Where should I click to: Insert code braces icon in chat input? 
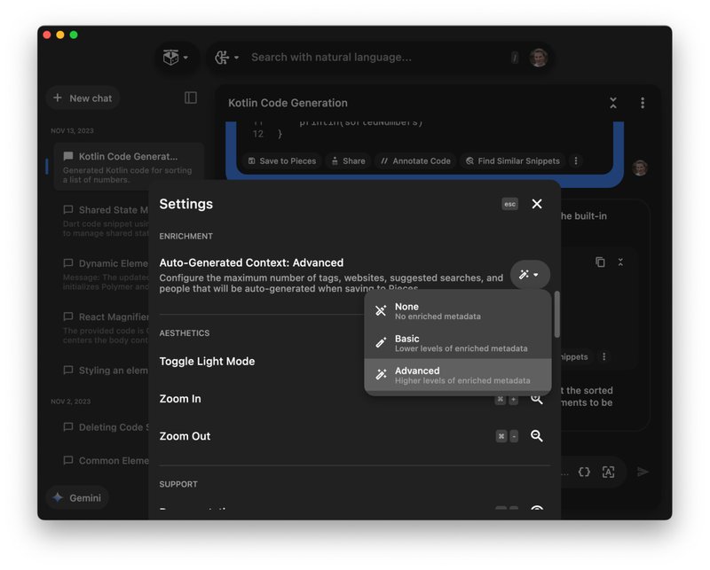584,472
